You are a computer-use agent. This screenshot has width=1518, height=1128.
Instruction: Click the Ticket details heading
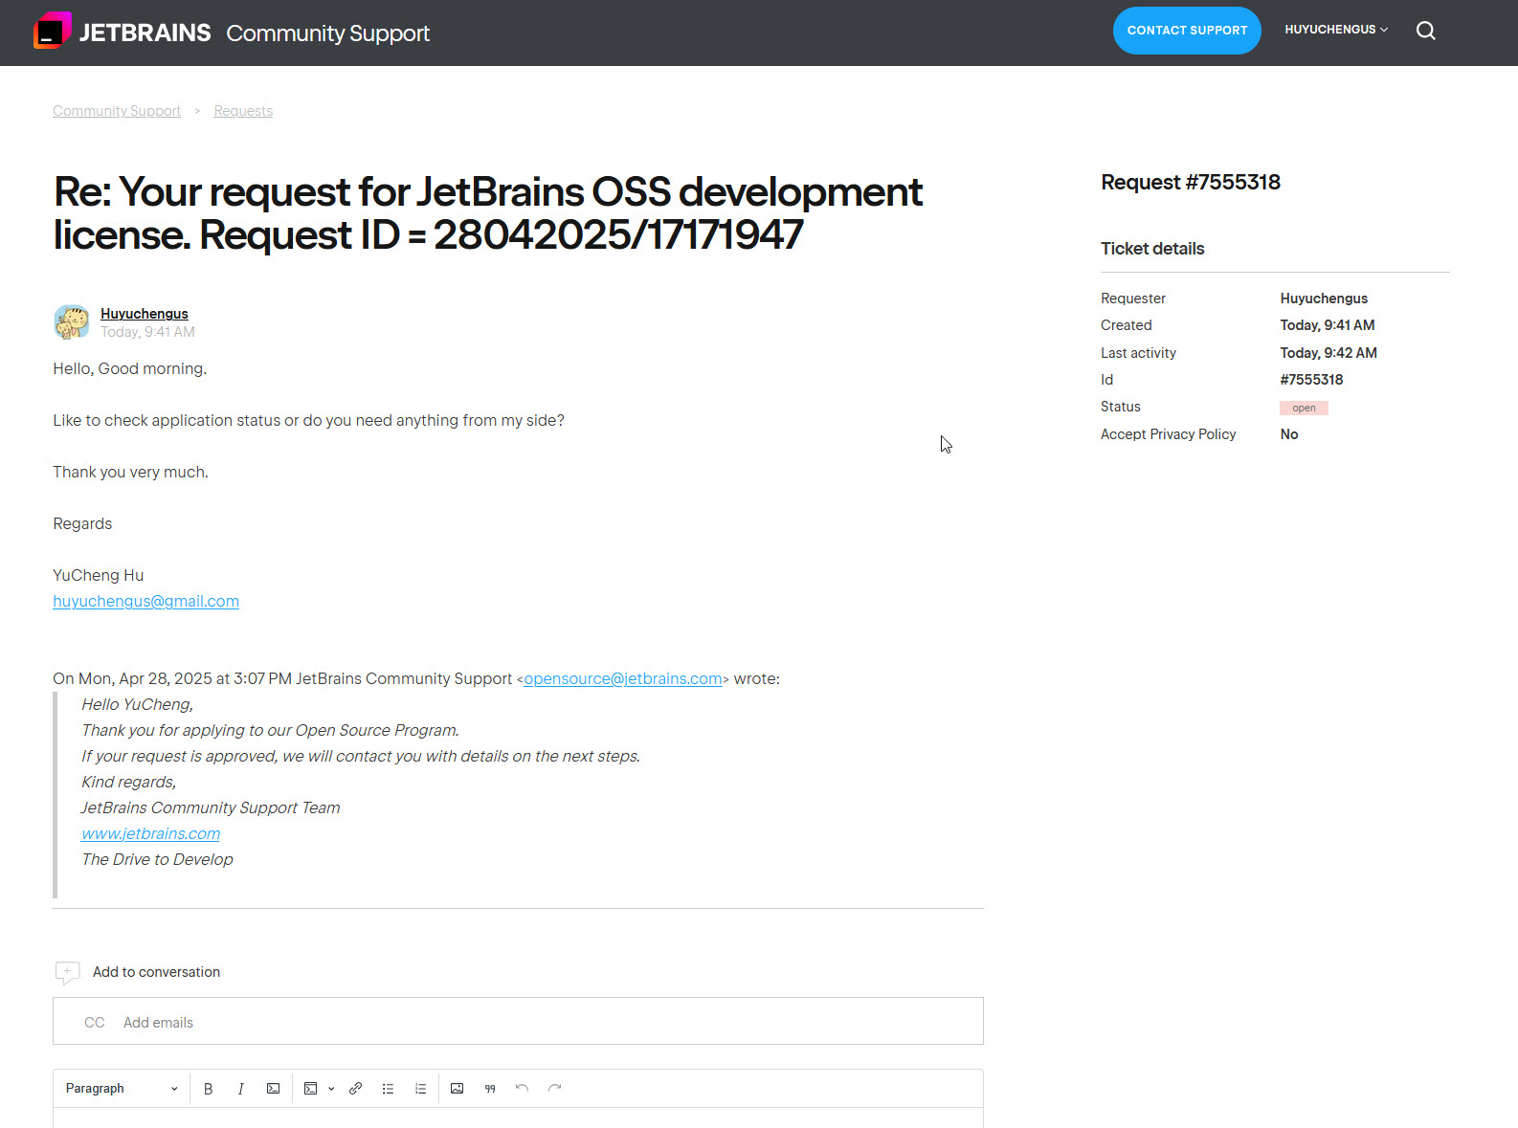pos(1152,249)
